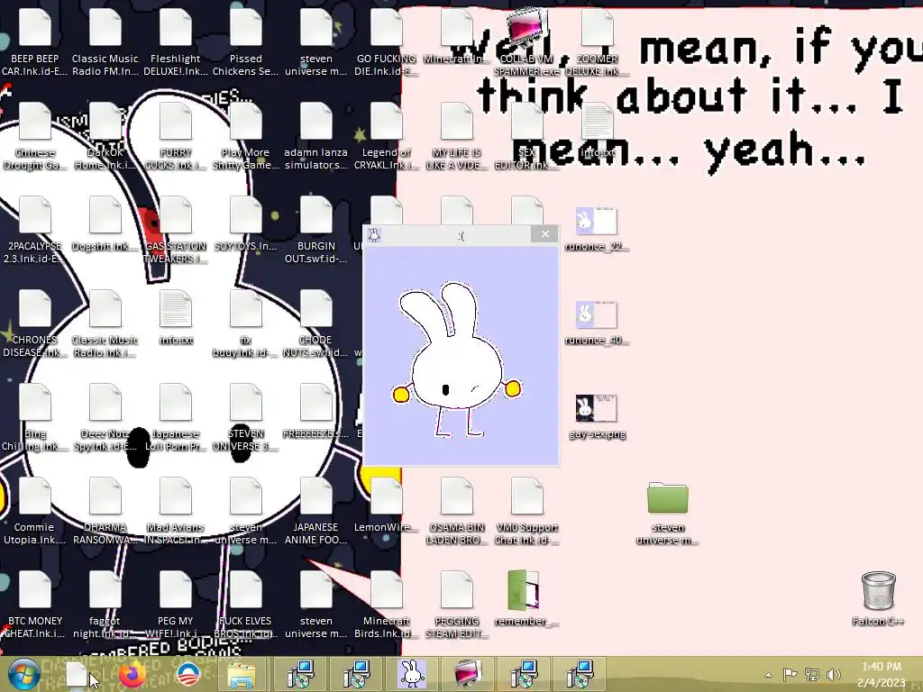Screen dimensions: 923x692
Task: Select the Classic Music Radio.lnk icon
Action: (105, 324)
